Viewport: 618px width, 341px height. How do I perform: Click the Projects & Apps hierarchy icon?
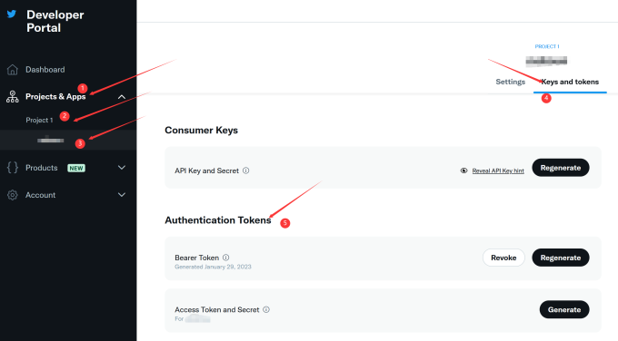tap(12, 97)
